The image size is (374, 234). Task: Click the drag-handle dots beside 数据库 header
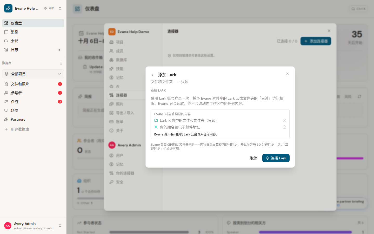[x=61, y=63]
